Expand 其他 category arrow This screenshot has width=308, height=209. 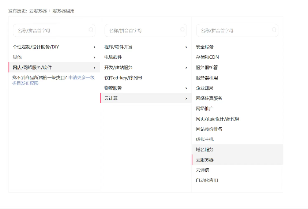coord(94,57)
